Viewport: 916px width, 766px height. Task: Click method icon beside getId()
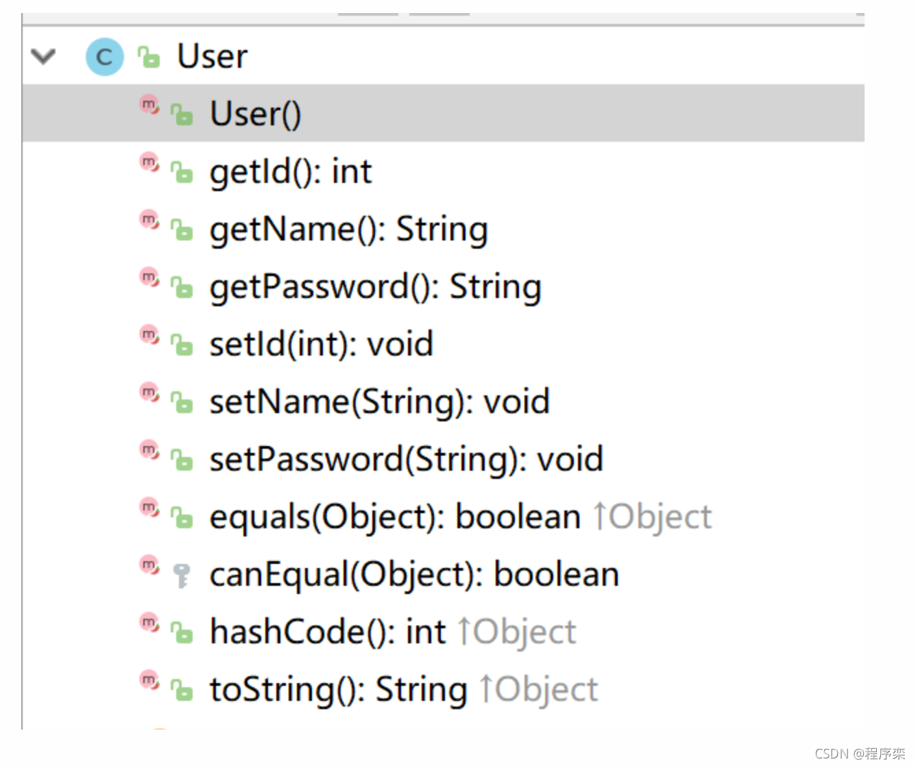click(x=149, y=162)
